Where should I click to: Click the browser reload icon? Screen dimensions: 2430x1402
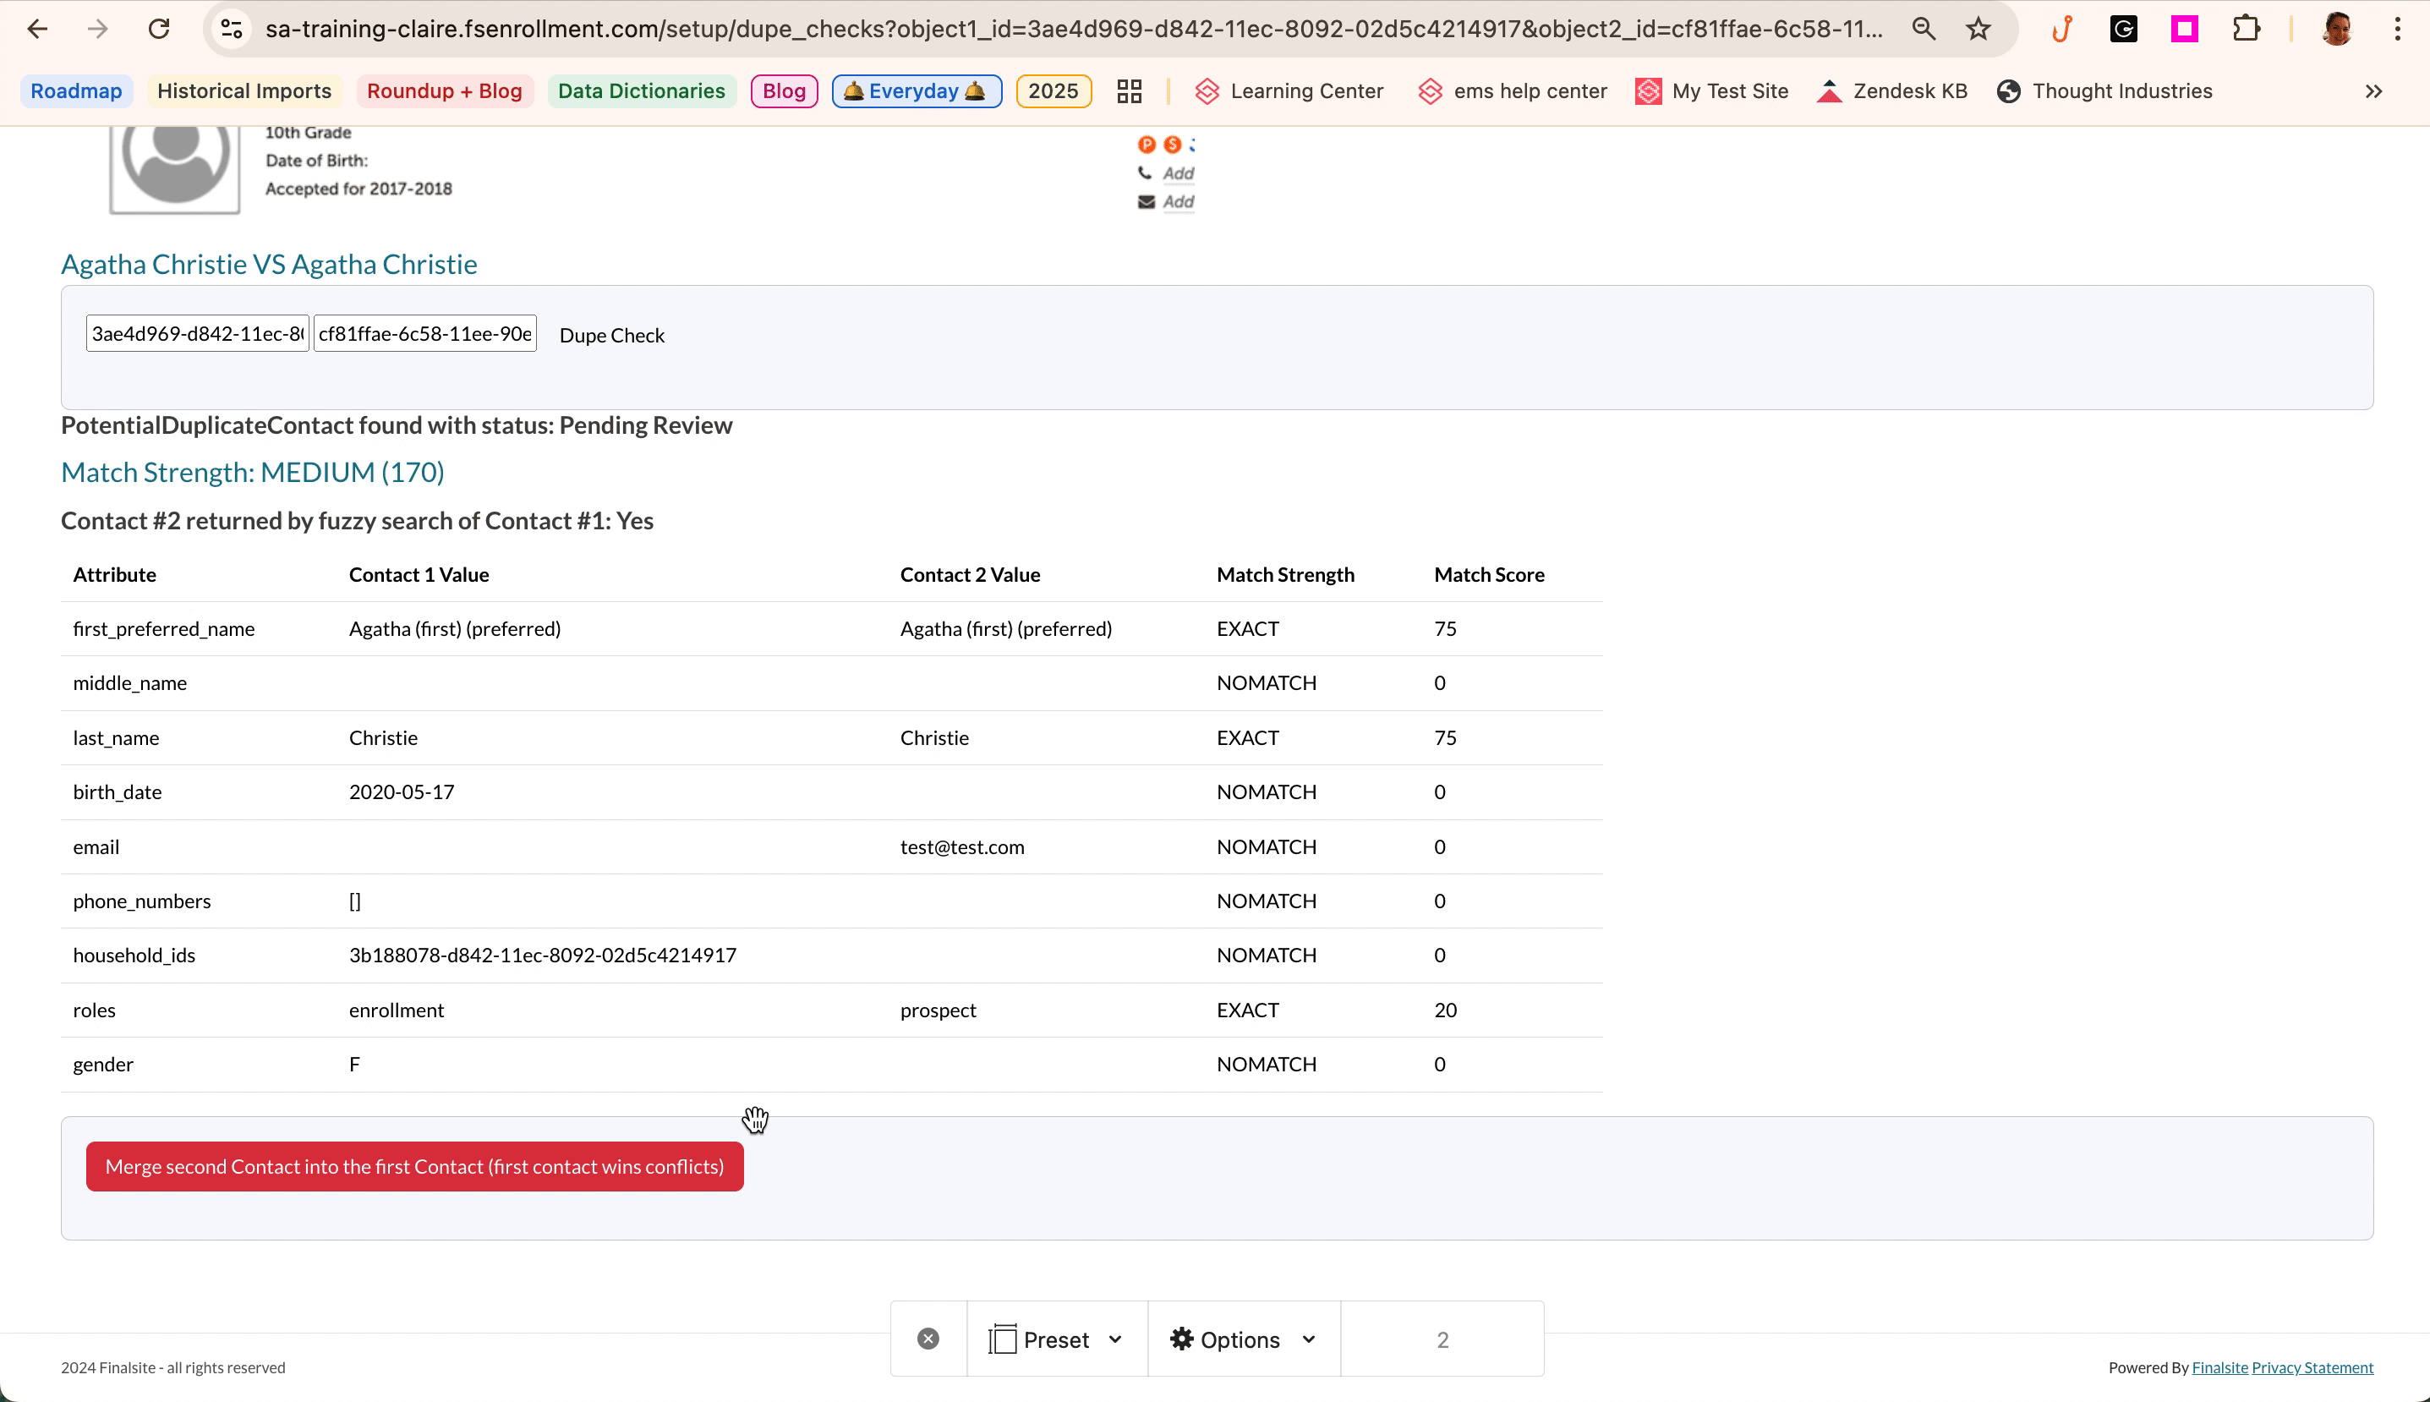click(x=159, y=29)
